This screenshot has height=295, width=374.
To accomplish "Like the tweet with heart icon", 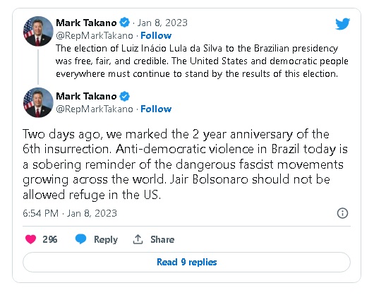I will point(30,239).
